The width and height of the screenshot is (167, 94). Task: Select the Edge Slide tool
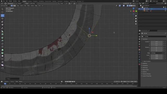pyautogui.click(x=2, y=59)
